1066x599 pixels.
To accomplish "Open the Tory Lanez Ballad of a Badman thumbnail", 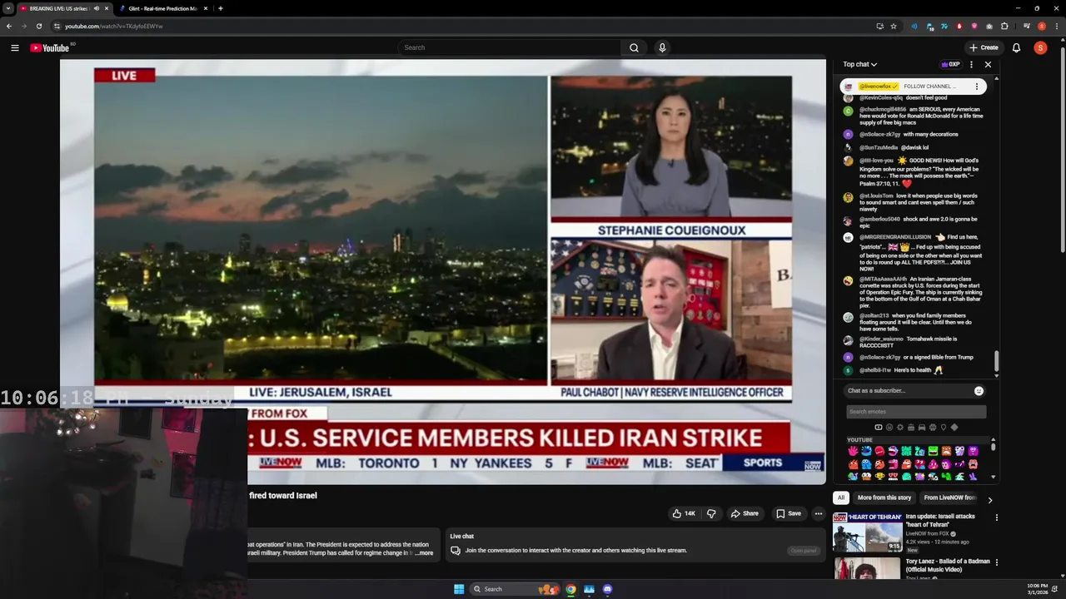I will click(x=868, y=568).
